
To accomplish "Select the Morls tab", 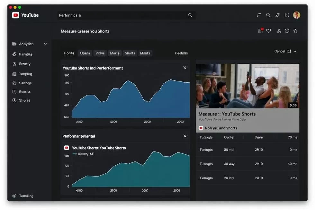I will tap(115, 53).
